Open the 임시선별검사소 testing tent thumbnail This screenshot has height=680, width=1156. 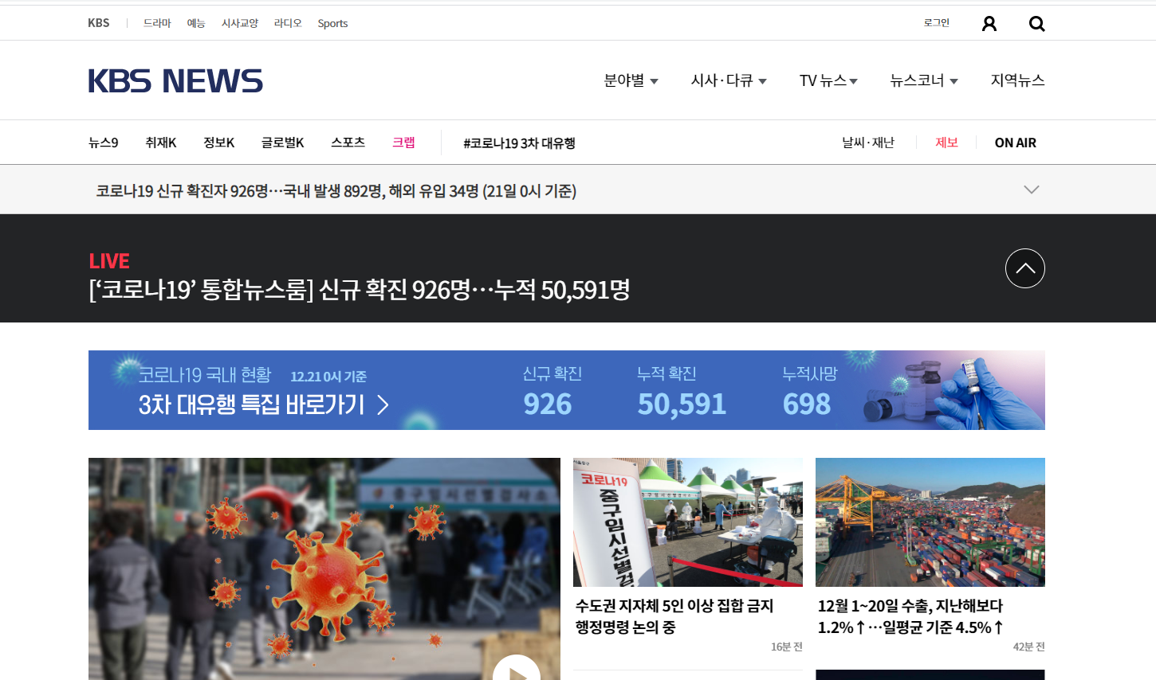pos(688,522)
